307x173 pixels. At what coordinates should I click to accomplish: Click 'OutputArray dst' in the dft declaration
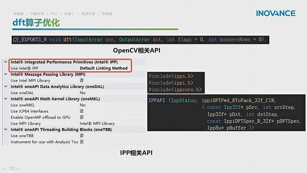tap(140, 40)
